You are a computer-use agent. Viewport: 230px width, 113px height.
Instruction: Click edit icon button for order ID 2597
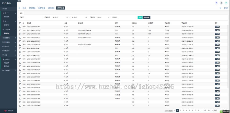coord(217,106)
